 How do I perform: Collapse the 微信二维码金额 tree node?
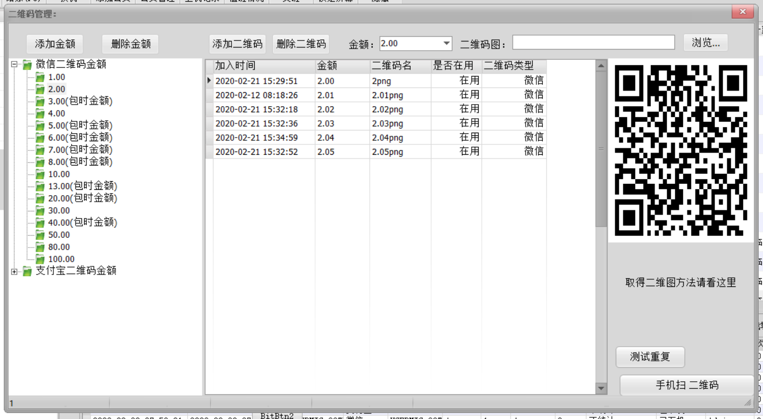point(15,65)
